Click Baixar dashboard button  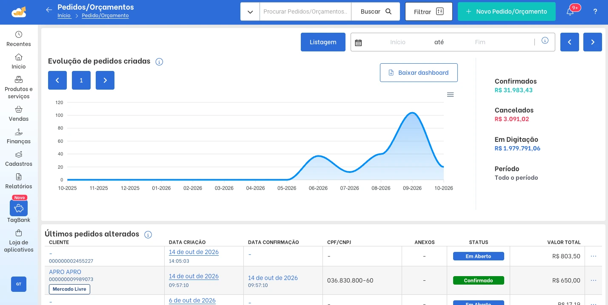tap(419, 73)
